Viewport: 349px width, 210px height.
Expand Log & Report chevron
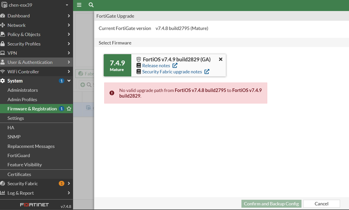(69, 193)
